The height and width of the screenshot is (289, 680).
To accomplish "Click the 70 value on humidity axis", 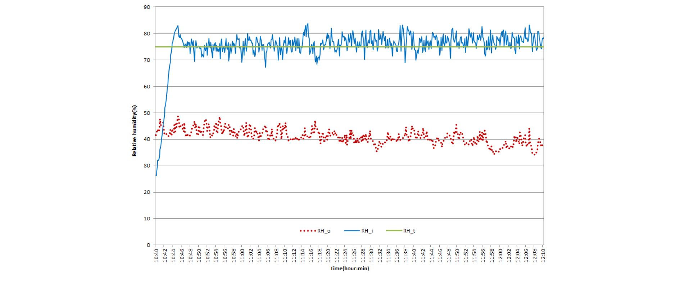I will coord(147,60).
